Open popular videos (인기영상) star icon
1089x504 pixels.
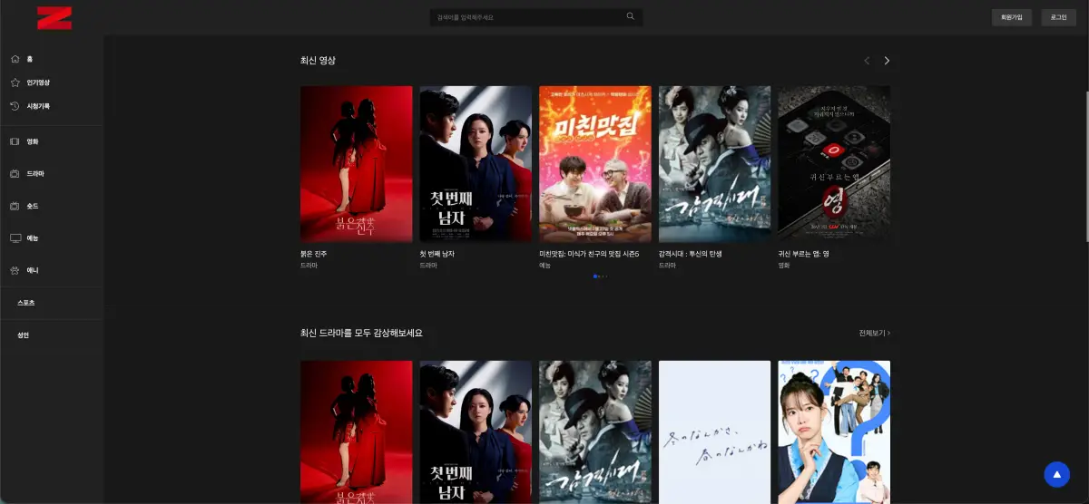coord(15,82)
